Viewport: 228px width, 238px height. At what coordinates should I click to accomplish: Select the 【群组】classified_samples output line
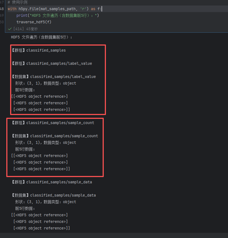(x=39, y=51)
